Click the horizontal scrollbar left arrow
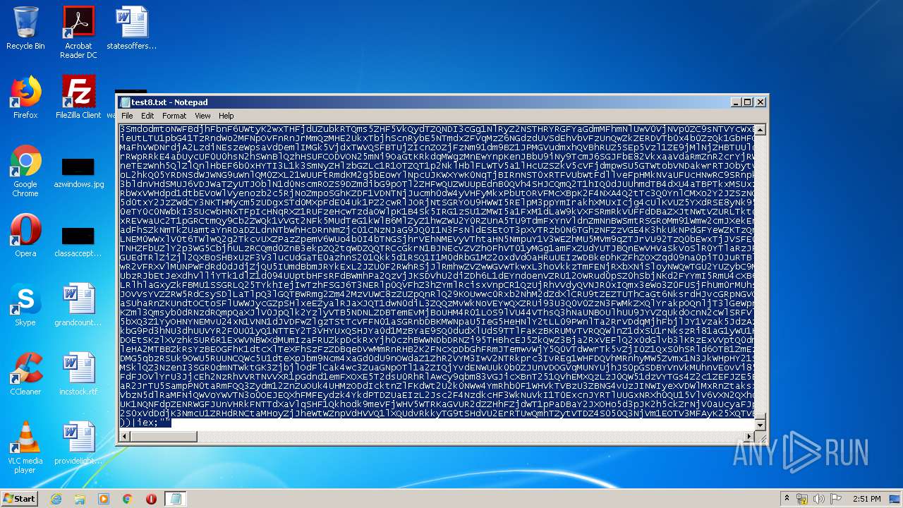 (x=125, y=436)
